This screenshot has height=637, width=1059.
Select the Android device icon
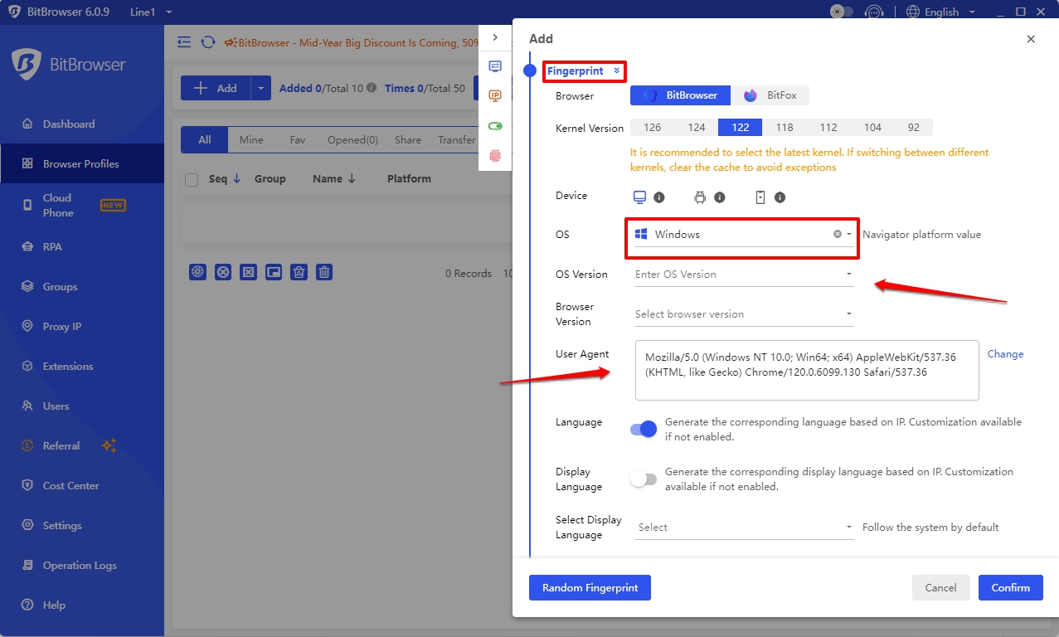coord(700,197)
